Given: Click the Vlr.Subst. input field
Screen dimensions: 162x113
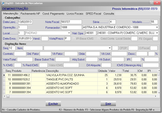Looking at the screenshot, I should click(x=118, y=60).
